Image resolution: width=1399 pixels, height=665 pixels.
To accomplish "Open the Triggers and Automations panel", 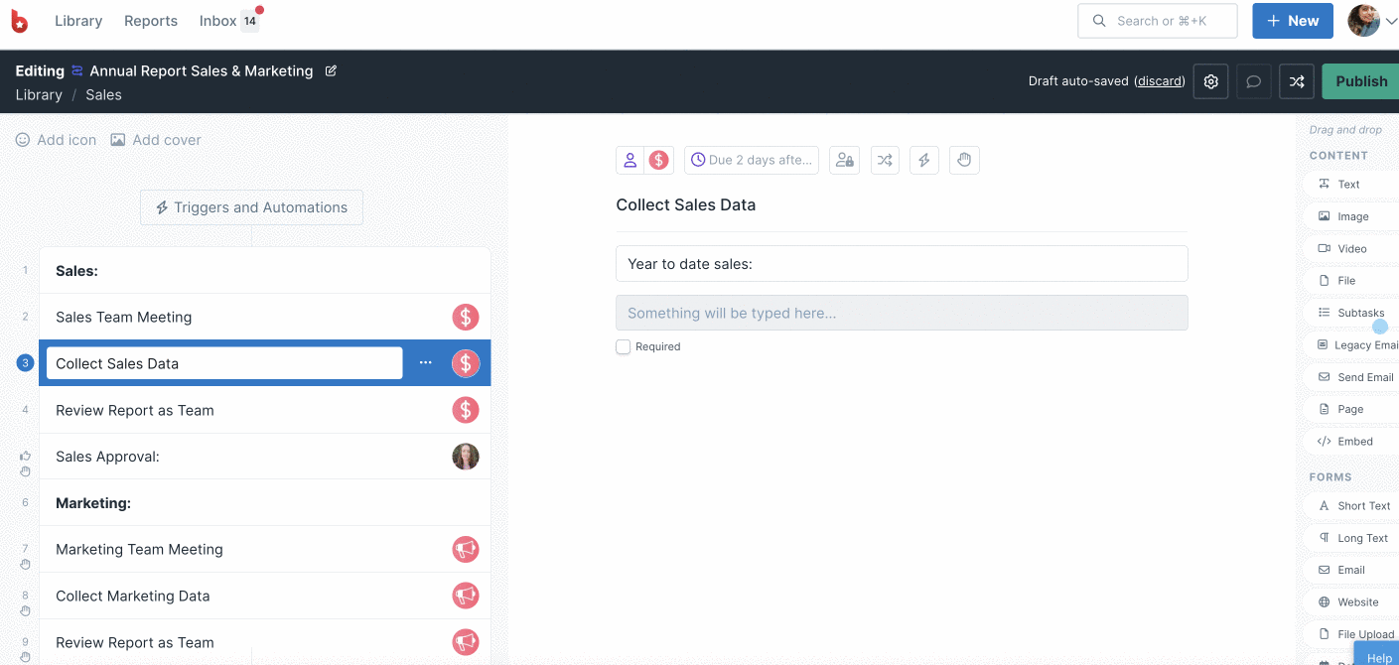I will (250, 207).
